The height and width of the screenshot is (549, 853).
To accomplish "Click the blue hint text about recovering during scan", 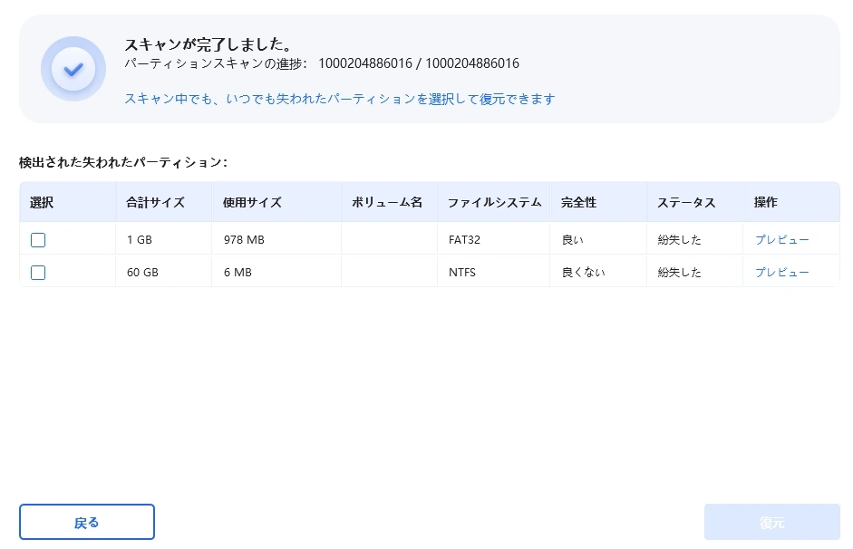I will click(x=340, y=99).
